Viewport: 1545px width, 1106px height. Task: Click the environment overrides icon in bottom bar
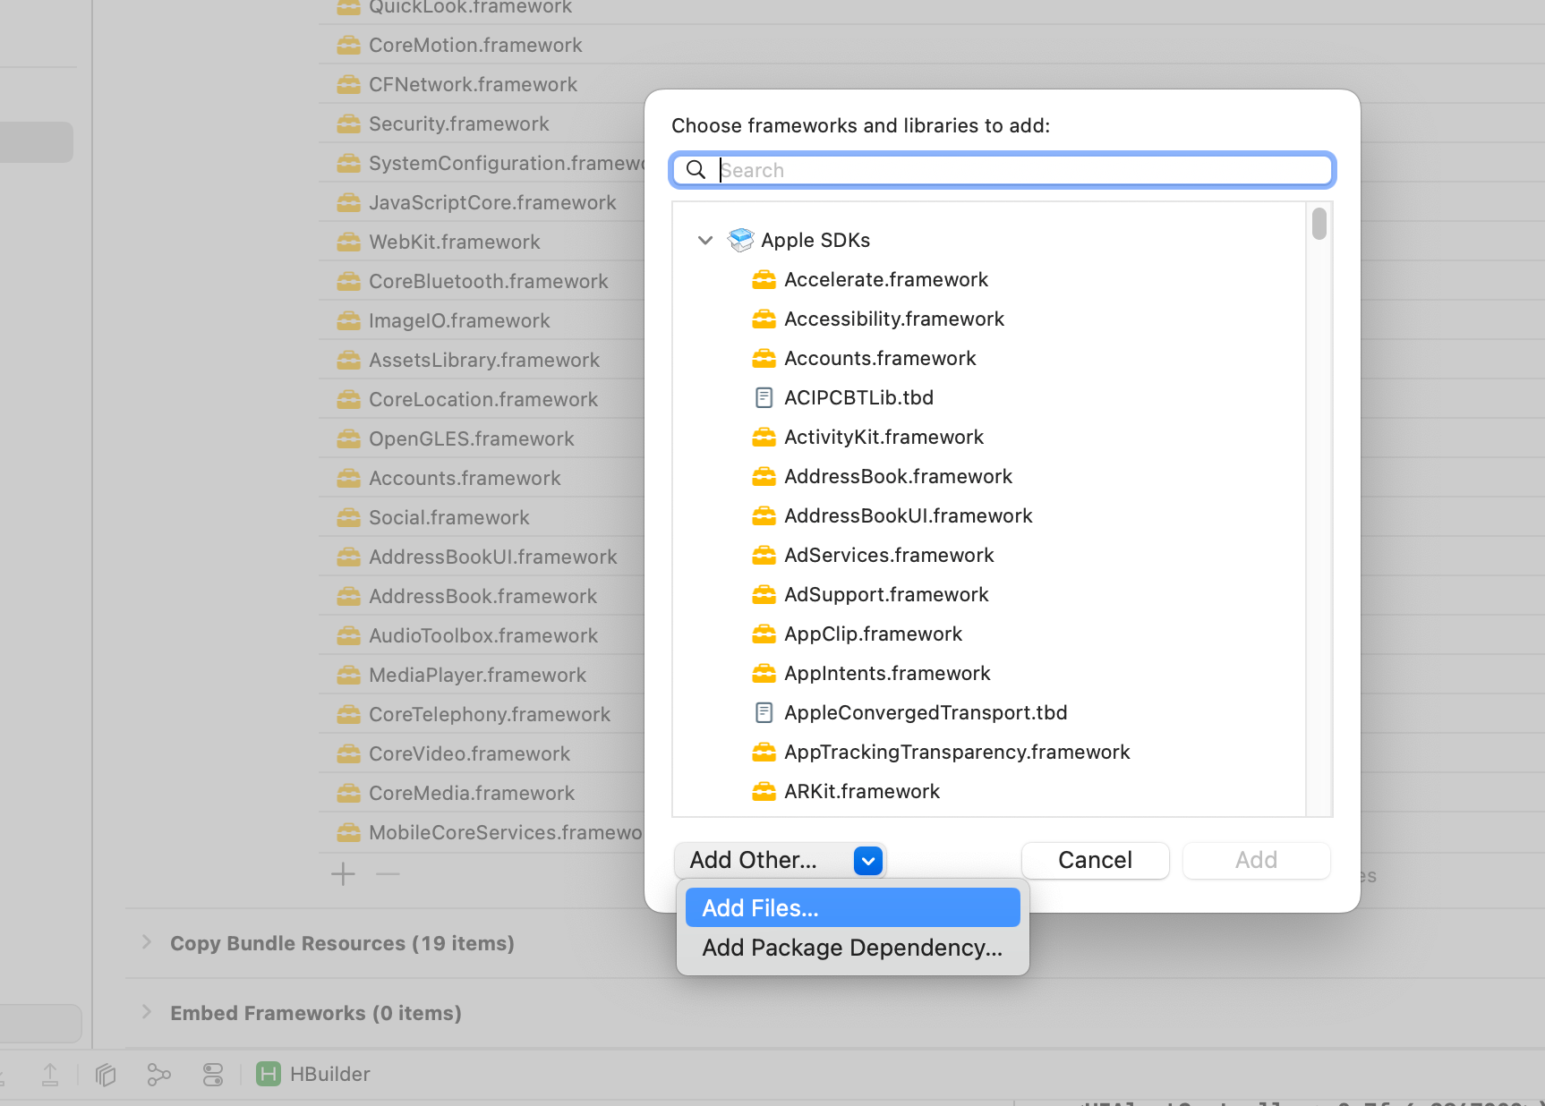[213, 1074]
